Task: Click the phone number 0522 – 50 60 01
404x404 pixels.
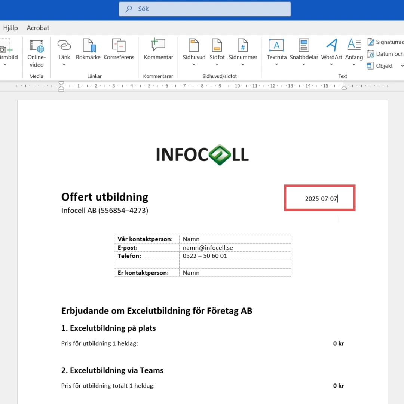Action: pos(205,256)
